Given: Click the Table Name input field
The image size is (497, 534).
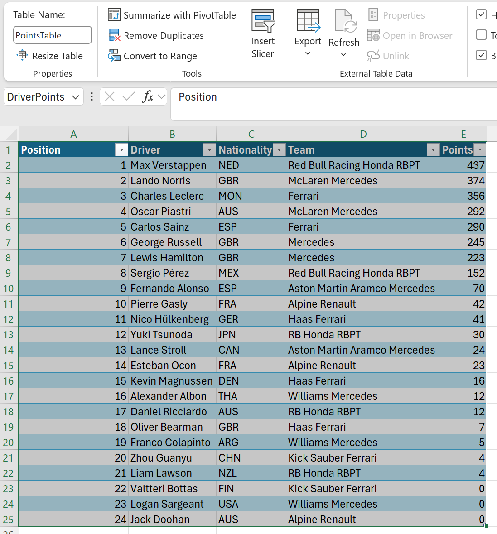Looking at the screenshot, I should [x=53, y=35].
